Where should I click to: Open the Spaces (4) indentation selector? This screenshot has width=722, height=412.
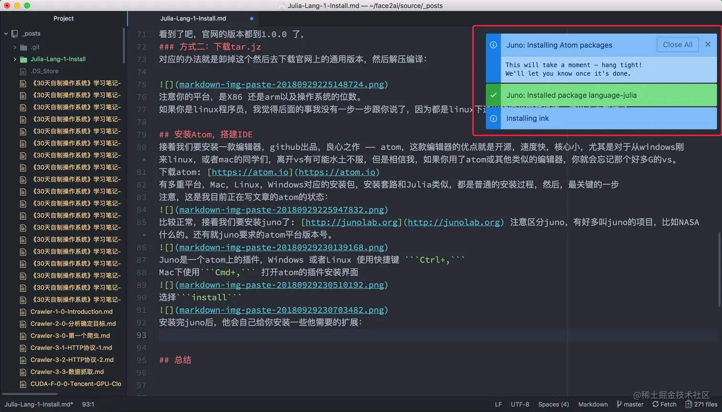[553, 404]
